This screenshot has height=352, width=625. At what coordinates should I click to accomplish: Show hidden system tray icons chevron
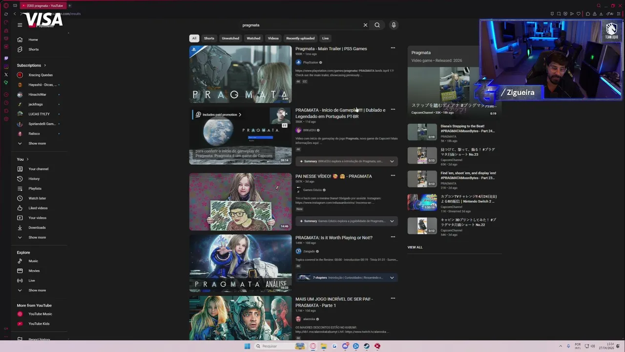561,346
